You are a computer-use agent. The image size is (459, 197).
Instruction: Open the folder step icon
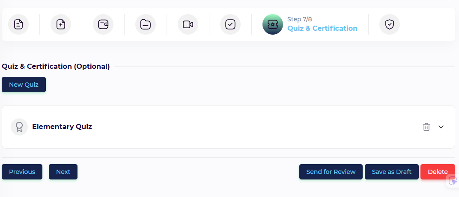coord(146,24)
